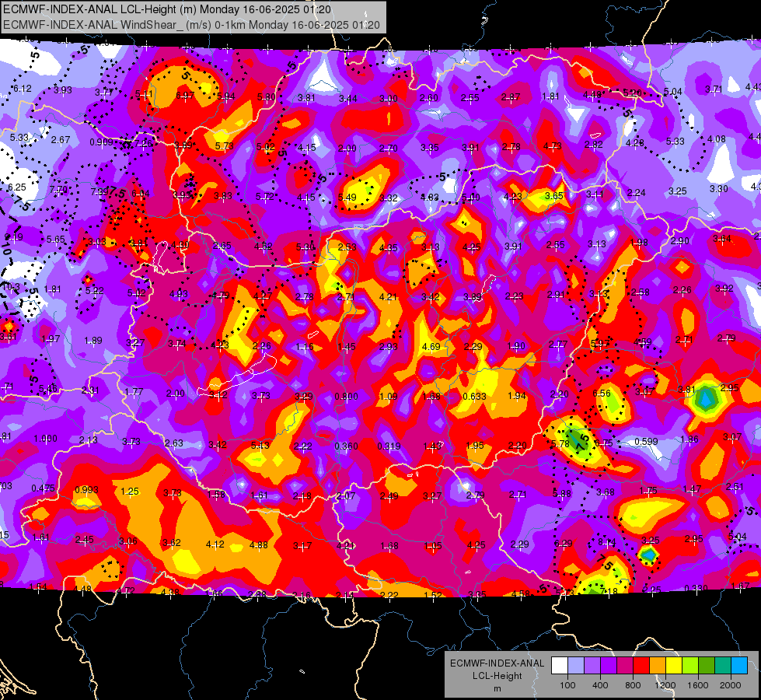The height and width of the screenshot is (700, 761).
Task: Click the wind shear value 1.05
Action: pyautogui.click(x=432, y=545)
